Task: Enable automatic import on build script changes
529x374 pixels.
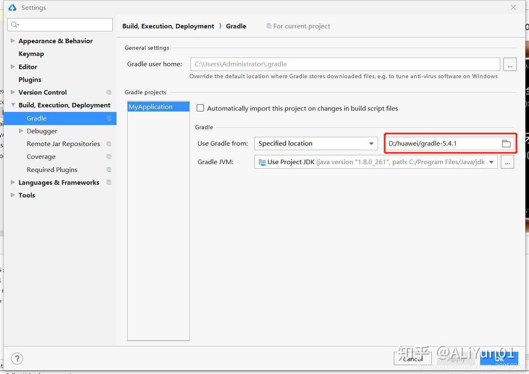Action: point(200,108)
